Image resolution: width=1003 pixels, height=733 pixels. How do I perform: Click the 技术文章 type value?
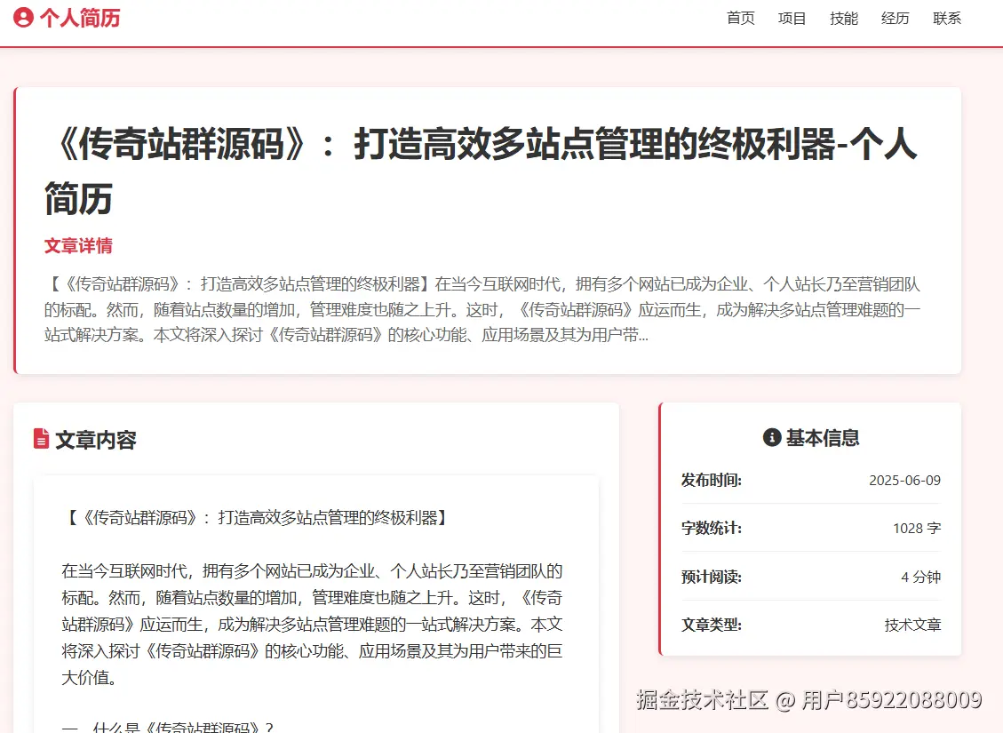912,625
